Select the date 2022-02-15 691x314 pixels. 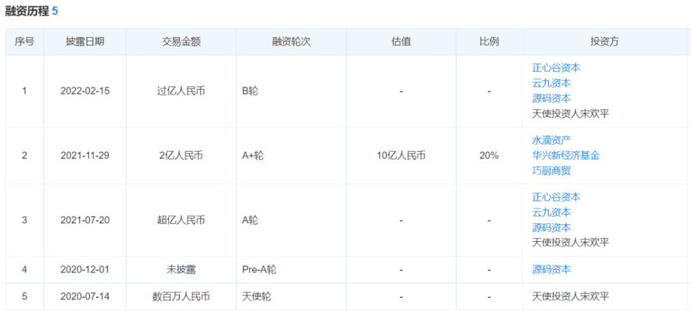[85, 91]
